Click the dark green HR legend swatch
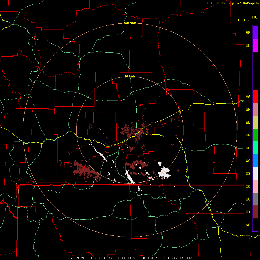 click(255, 135)
